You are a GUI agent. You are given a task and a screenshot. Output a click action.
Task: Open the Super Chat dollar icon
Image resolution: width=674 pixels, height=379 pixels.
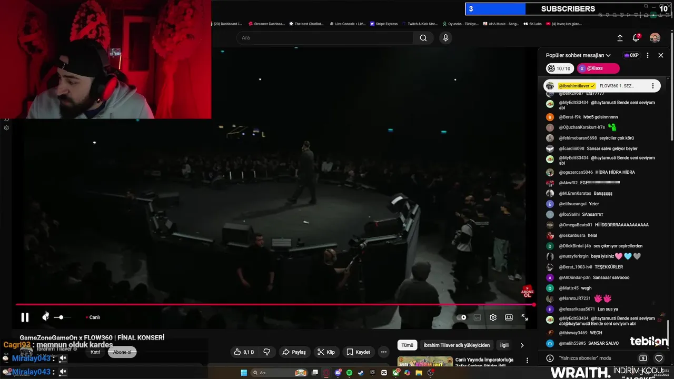[x=643, y=358]
